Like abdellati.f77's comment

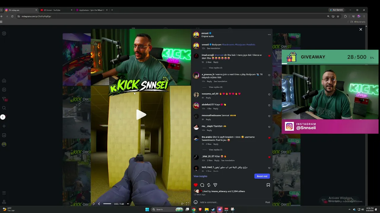click(269, 105)
